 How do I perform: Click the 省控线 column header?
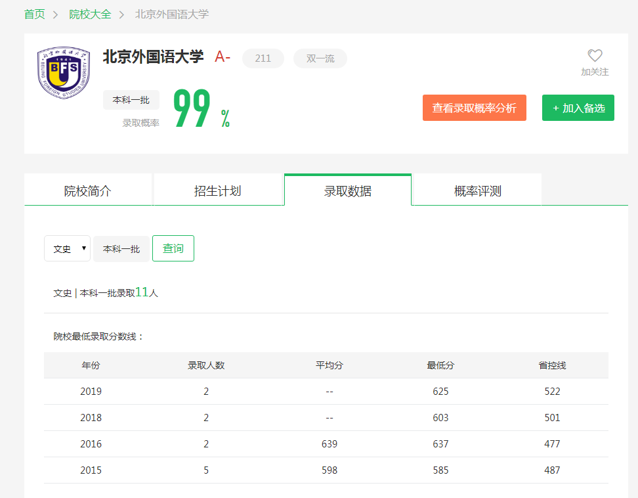[x=552, y=365]
